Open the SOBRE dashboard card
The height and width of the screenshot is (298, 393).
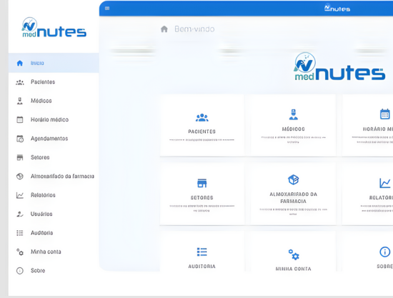(x=367, y=252)
